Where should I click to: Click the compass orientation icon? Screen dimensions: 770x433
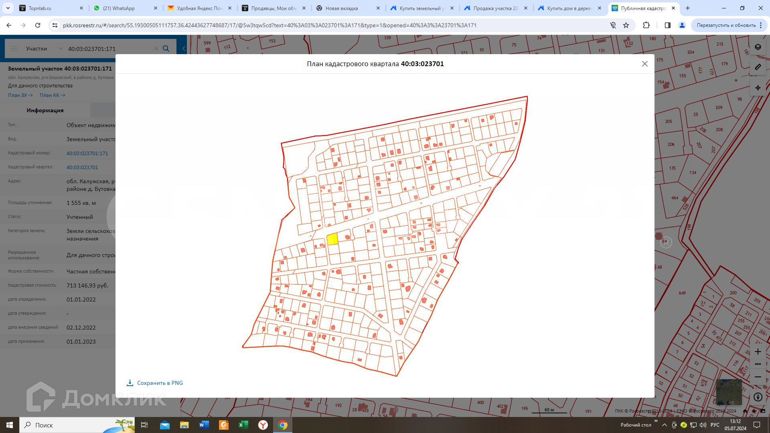758,397
